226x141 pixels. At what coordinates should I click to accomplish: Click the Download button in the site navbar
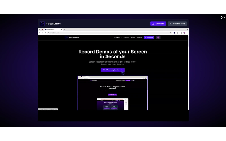point(149,38)
